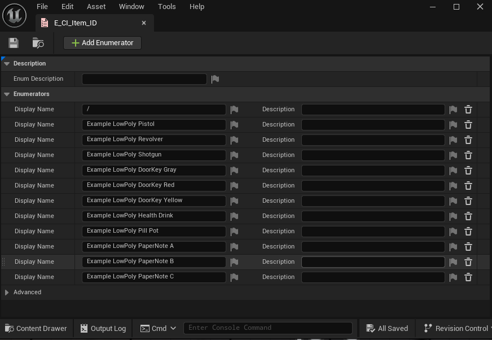Delete the Health Drink enumerator
Viewport: 492px width, 340px height.
(x=468, y=216)
